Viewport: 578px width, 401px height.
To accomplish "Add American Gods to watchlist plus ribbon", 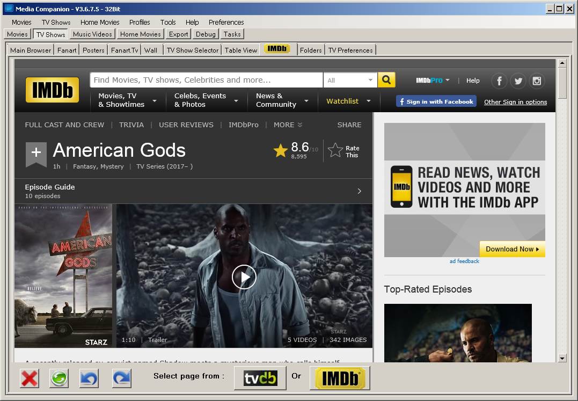I will coord(36,154).
